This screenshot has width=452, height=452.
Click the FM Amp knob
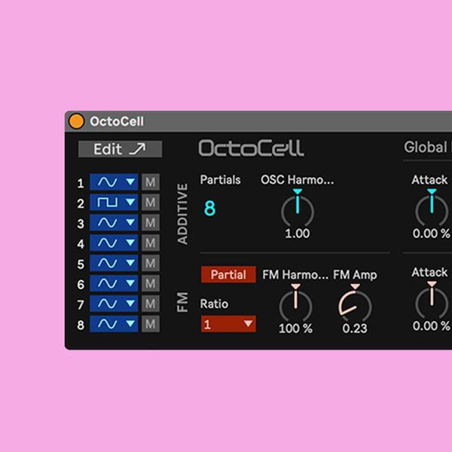point(355,306)
